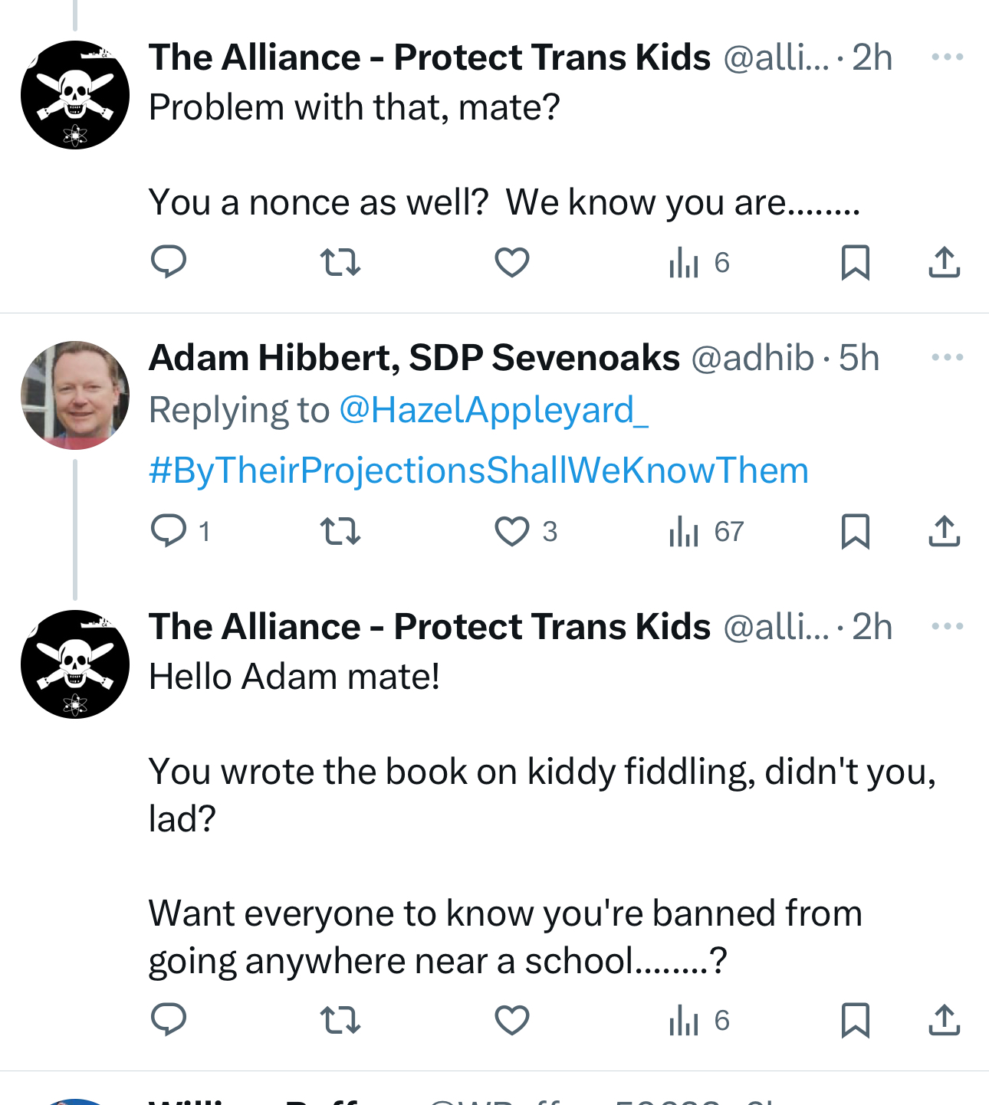Image resolution: width=989 pixels, height=1105 pixels.
Task: Open more options for the top Alliance tweet
Action: tap(947, 57)
